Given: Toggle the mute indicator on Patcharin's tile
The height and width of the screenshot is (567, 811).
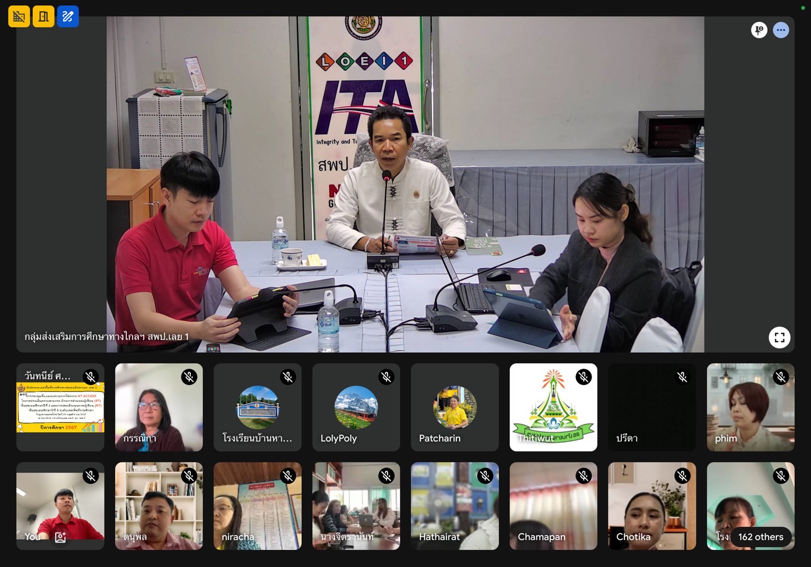Looking at the screenshot, I should click(x=485, y=377).
